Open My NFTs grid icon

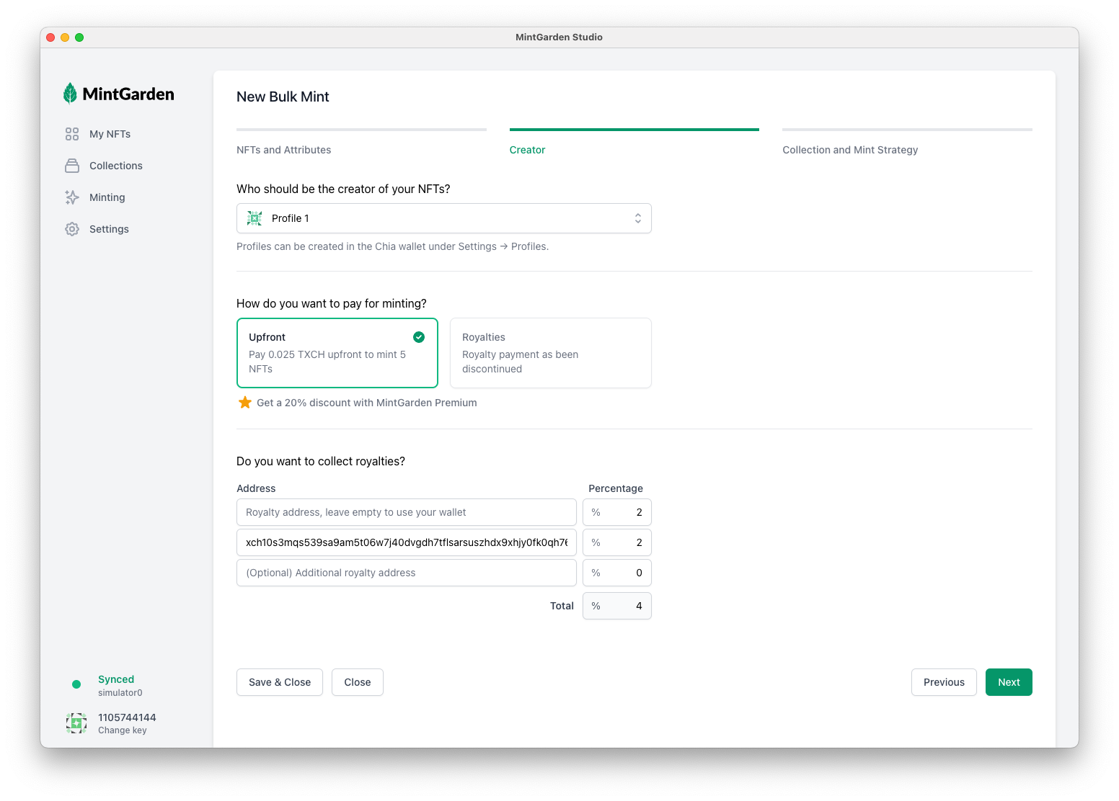(72, 134)
